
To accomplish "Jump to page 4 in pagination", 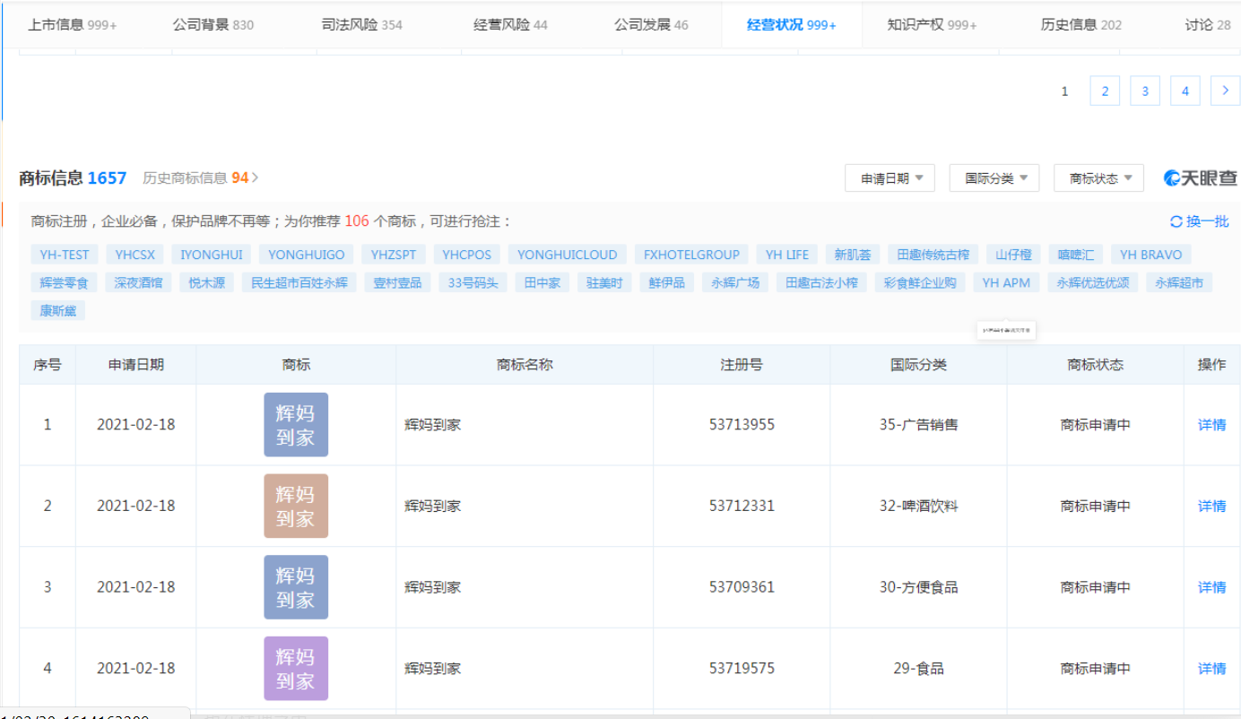I will click(1185, 91).
